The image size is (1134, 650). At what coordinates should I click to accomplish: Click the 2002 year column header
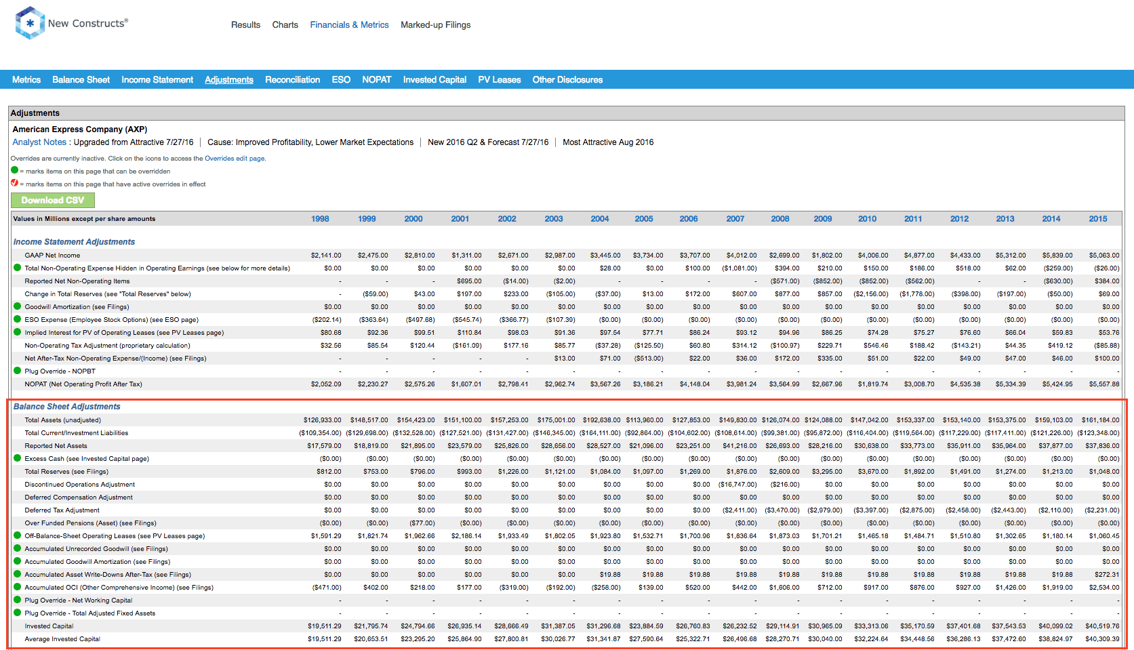507,219
